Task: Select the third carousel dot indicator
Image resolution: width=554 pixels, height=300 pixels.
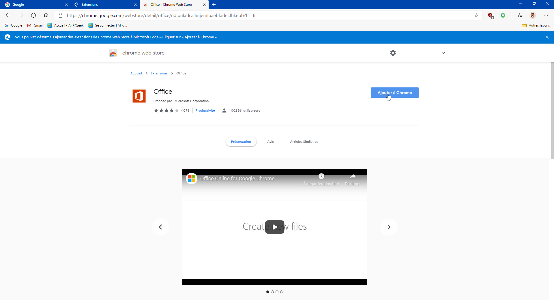Action: (x=277, y=292)
